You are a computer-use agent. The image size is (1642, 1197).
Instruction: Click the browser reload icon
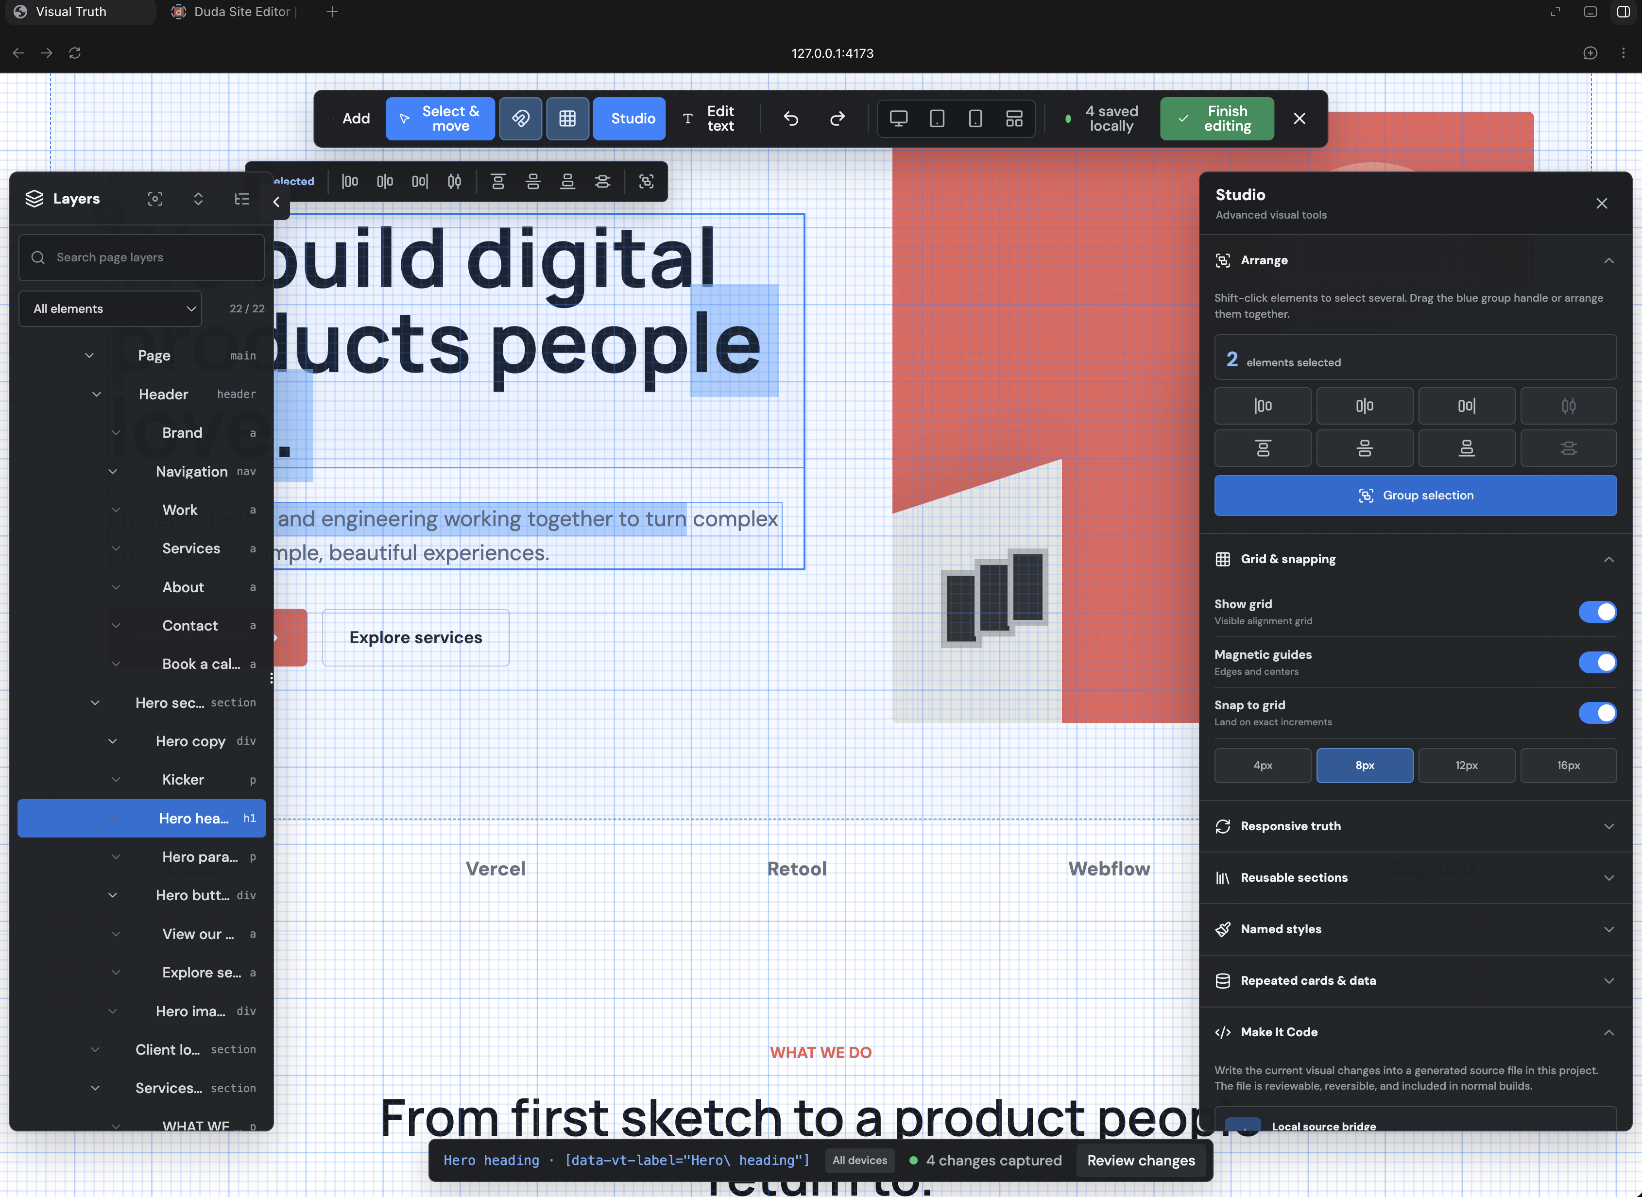coord(75,53)
